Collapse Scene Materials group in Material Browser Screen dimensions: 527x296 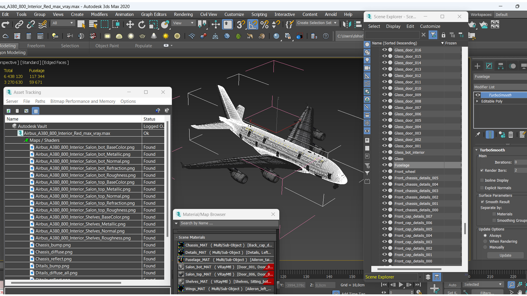click(x=176, y=237)
